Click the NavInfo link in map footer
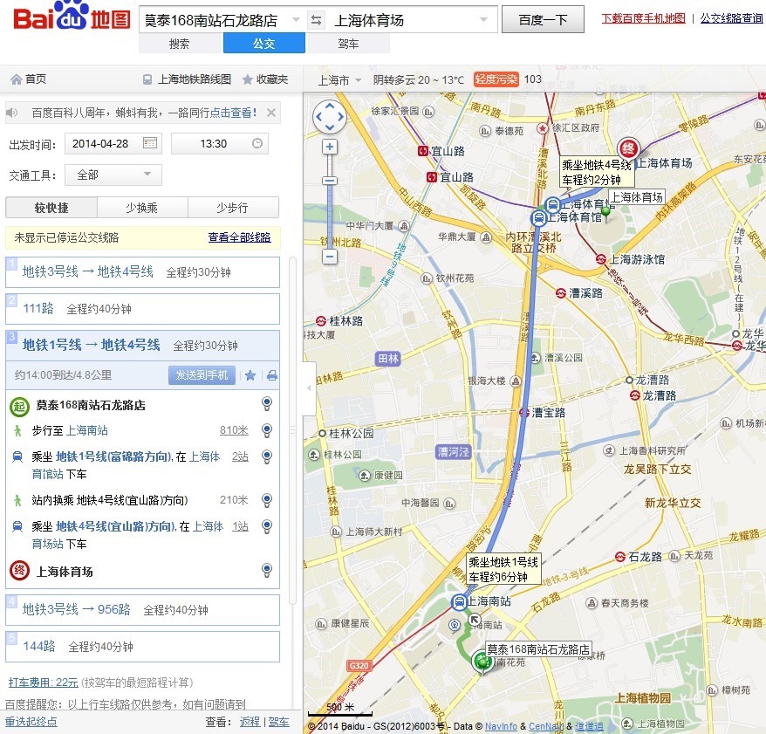The height and width of the screenshot is (734, 766). pos(501,727)
